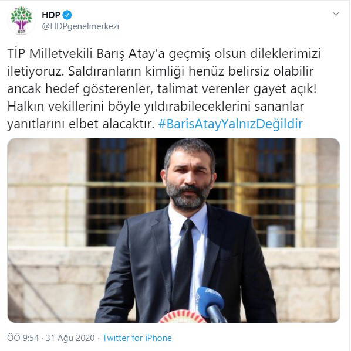
Task: View the attached photo of the suited man
Action: point(174,230)
